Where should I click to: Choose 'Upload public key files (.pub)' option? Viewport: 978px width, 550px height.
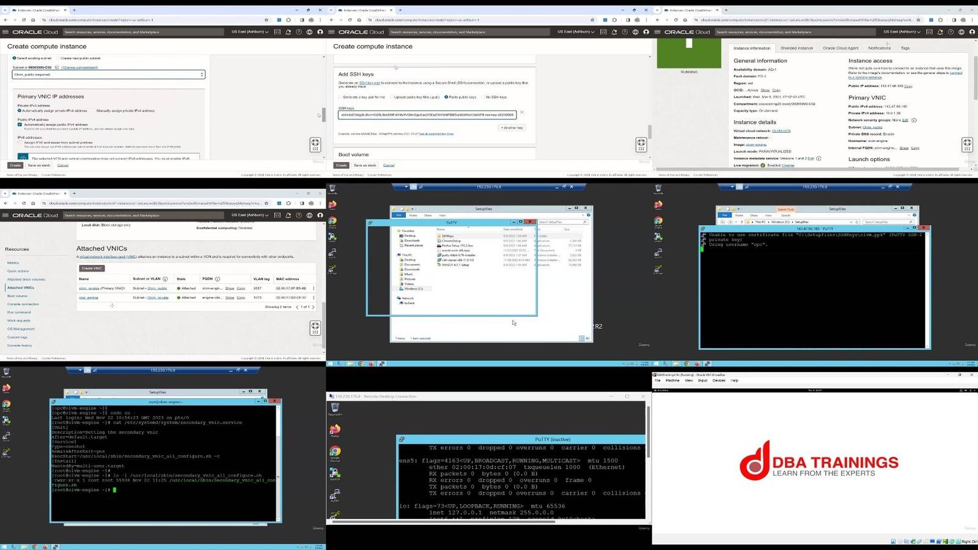pos(391,97)
